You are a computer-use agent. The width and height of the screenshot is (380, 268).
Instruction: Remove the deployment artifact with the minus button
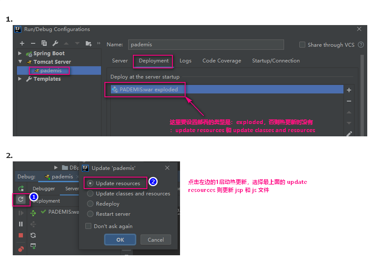349,101
